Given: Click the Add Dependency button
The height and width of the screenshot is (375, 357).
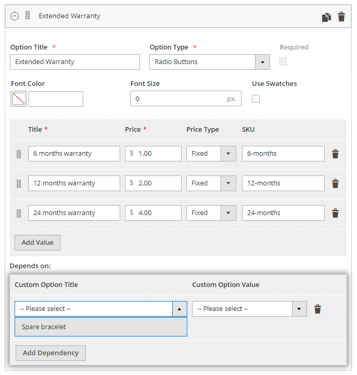Looking at the screenshot, I should (x=50, y=353).
